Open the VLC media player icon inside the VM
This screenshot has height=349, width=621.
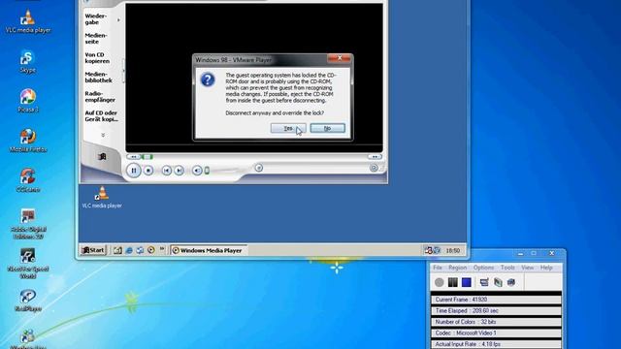click(x=102, y=197)
